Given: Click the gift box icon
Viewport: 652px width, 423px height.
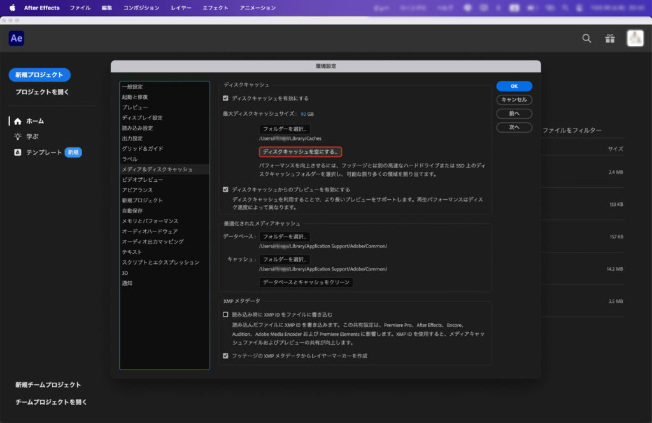Looking at the screenshot, I should pos(610,39).
